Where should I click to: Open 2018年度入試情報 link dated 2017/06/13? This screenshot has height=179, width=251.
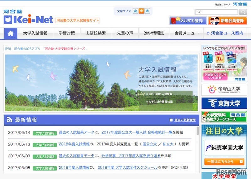pyautogui.click(x=74, y=144)
